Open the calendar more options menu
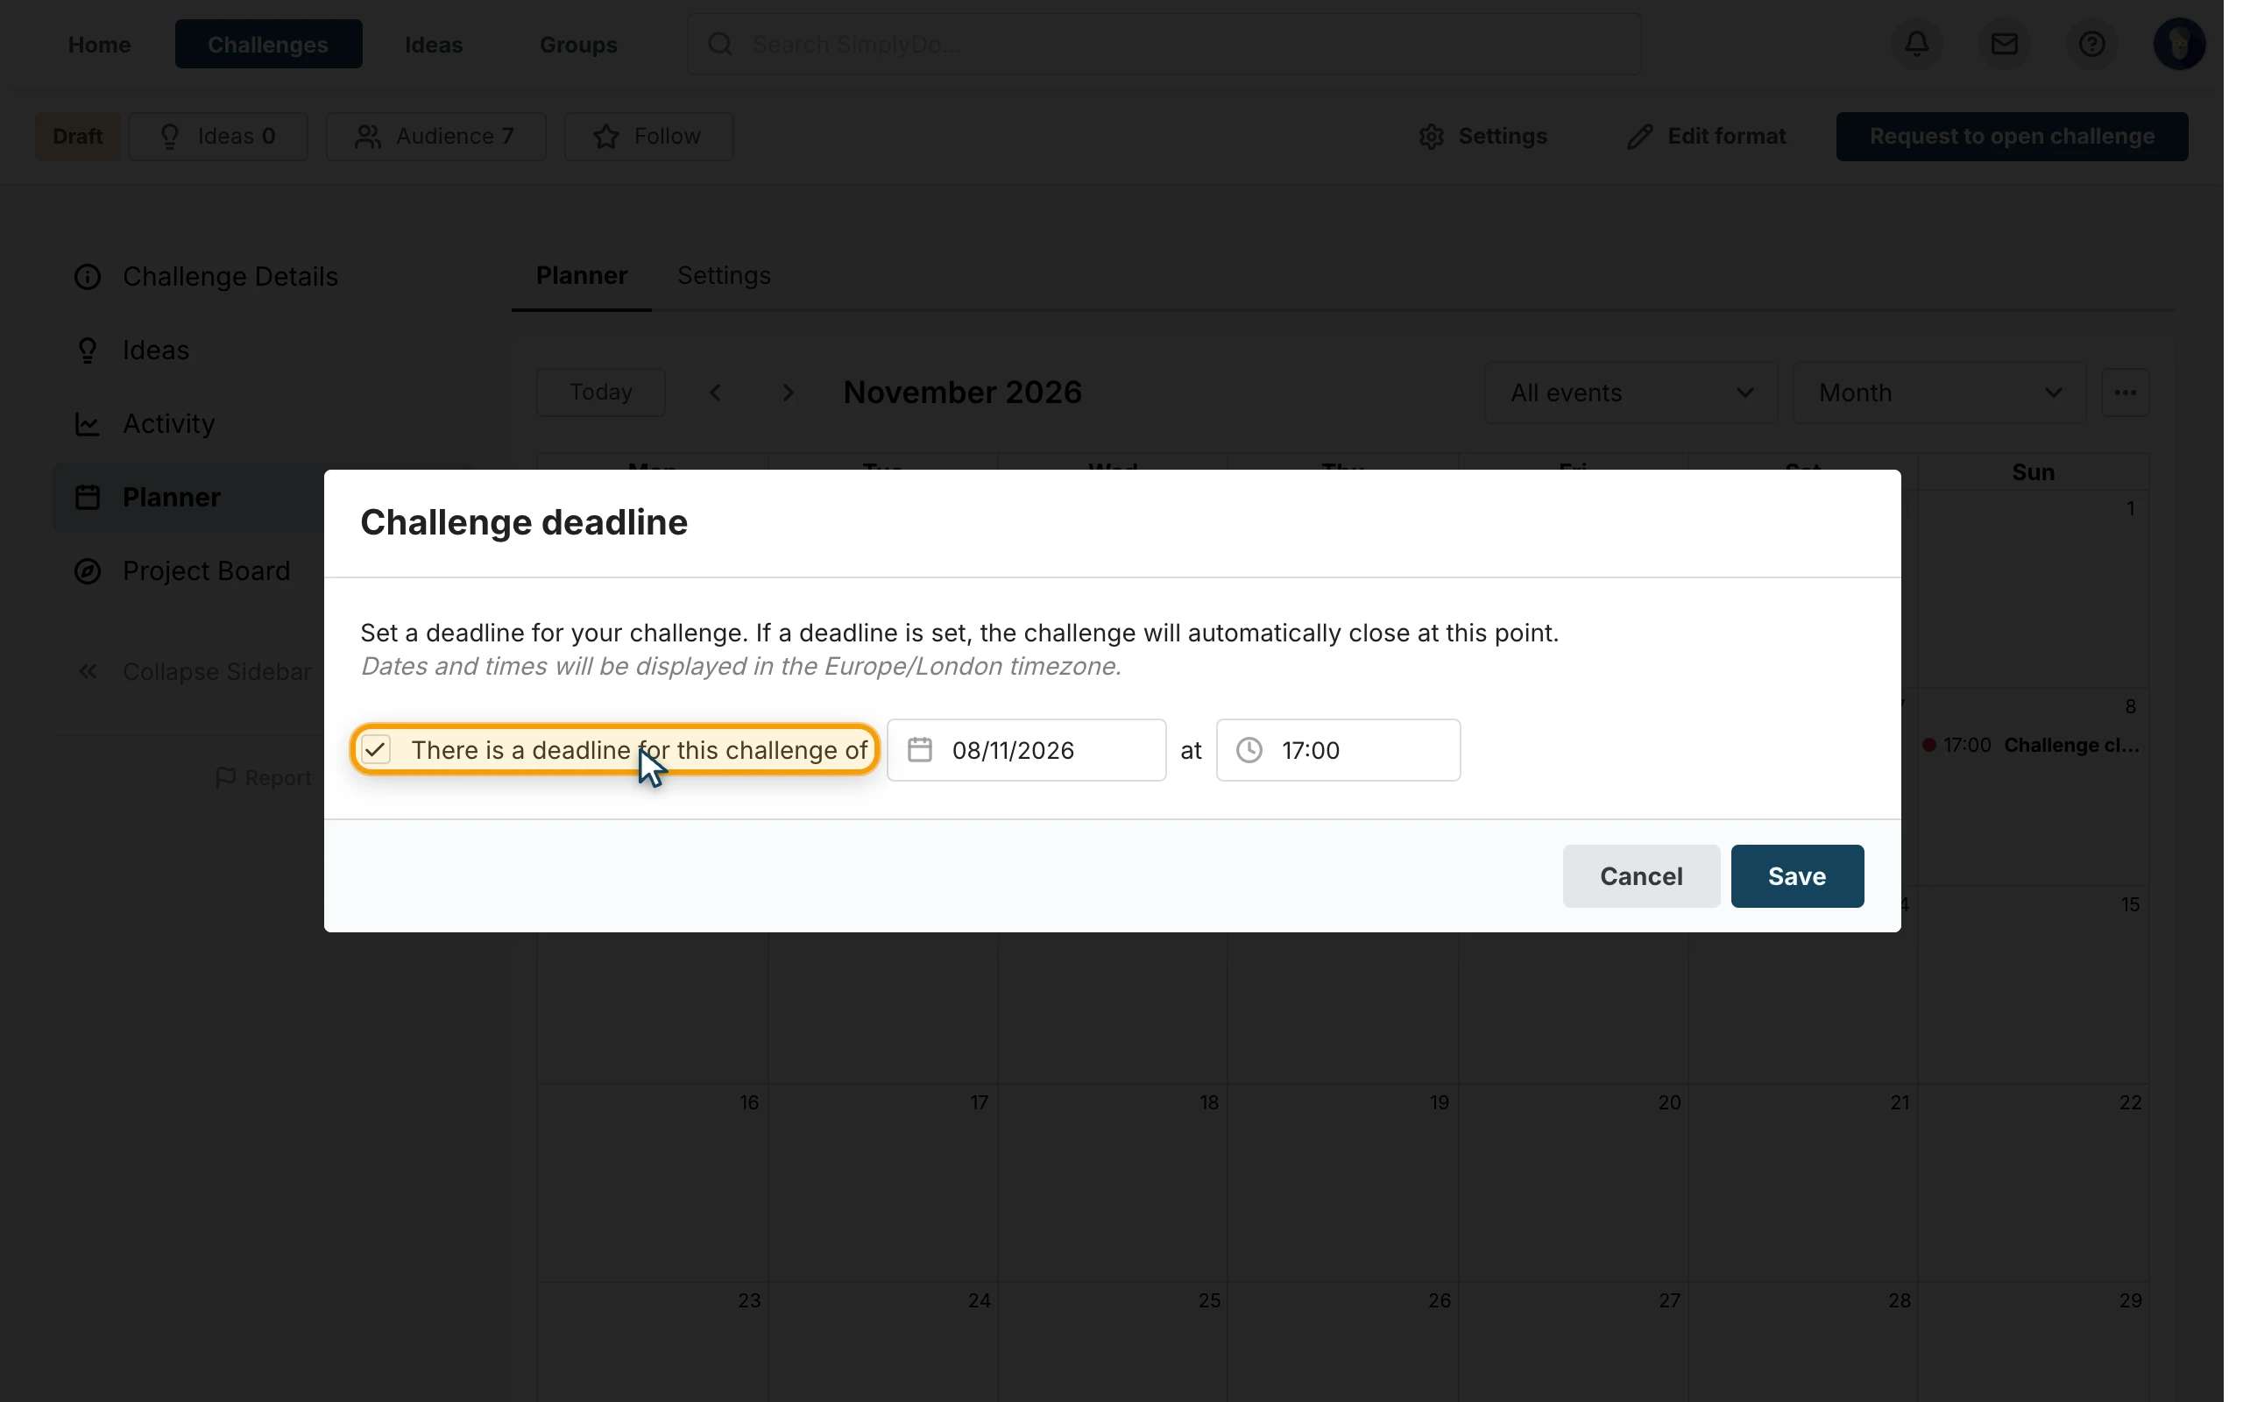The height and width of the screenshot is (1402, 2243). tap(2125, 393)
